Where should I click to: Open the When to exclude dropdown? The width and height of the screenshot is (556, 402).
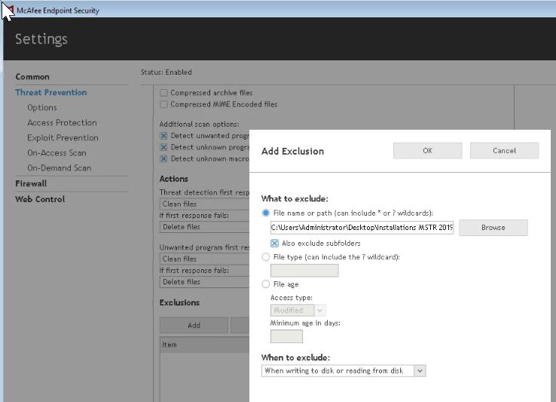[x=344, y=371]
